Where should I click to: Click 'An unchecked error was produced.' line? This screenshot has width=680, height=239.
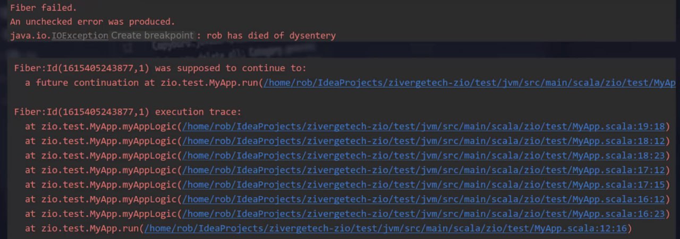pyautogui.click(x=92, y=22)
